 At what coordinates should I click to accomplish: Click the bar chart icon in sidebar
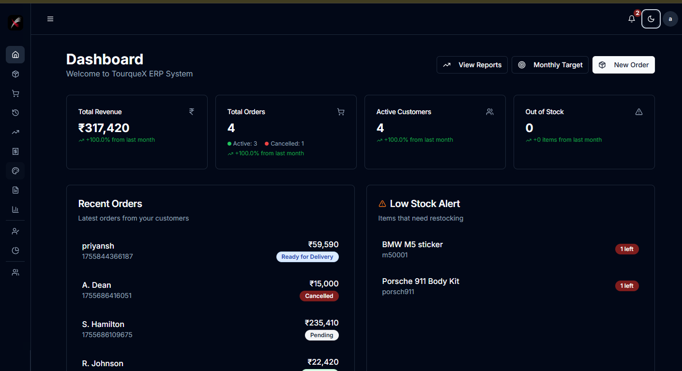(x=15, y=209)
